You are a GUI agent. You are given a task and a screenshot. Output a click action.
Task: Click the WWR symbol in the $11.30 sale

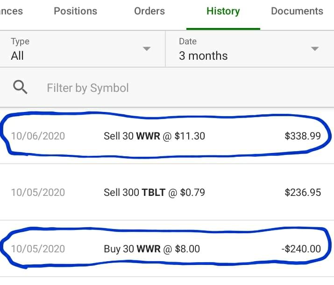click(148, 136)
